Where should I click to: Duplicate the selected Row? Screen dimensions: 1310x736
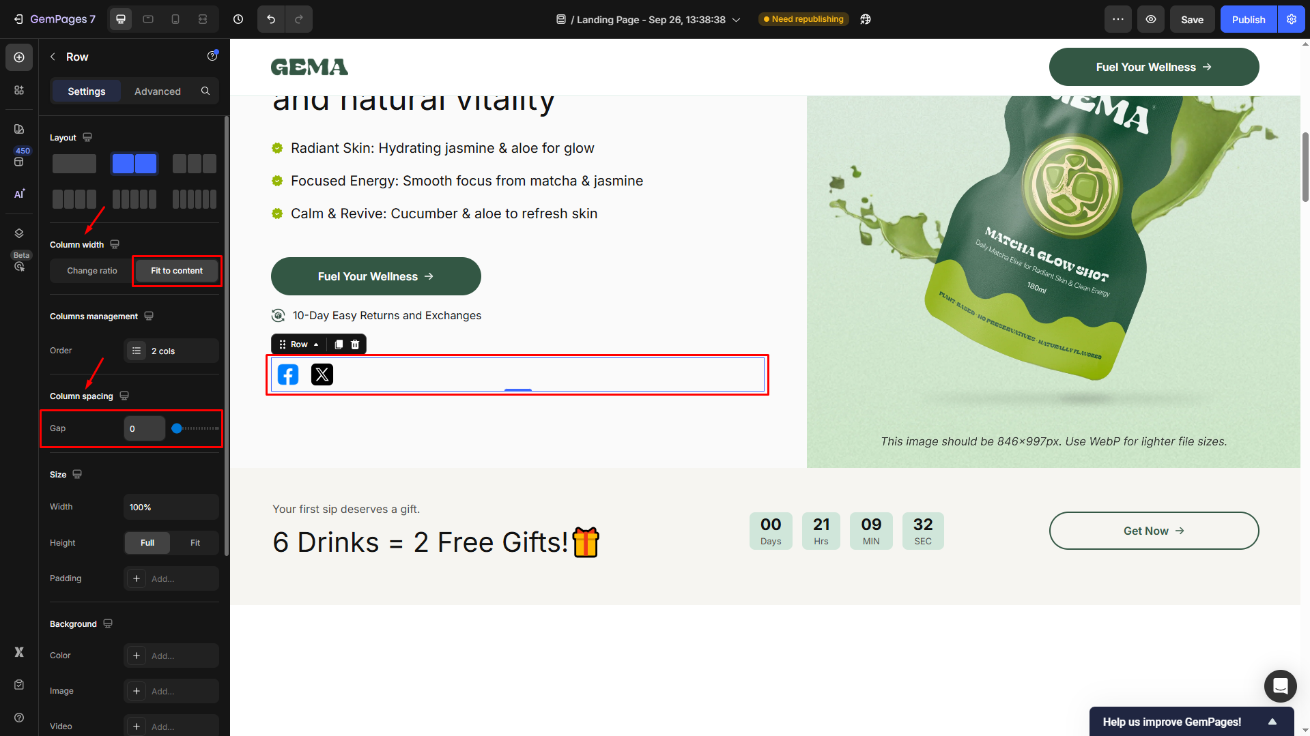[x=339, y=344]
